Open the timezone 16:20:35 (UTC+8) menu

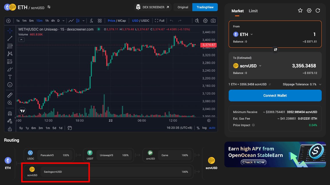tap(179, 128)
